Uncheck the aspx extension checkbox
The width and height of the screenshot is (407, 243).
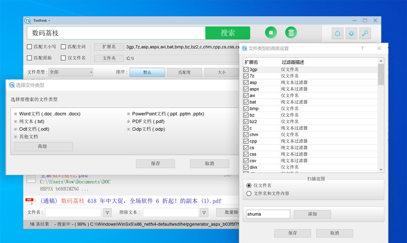click(x=246, y=89)
